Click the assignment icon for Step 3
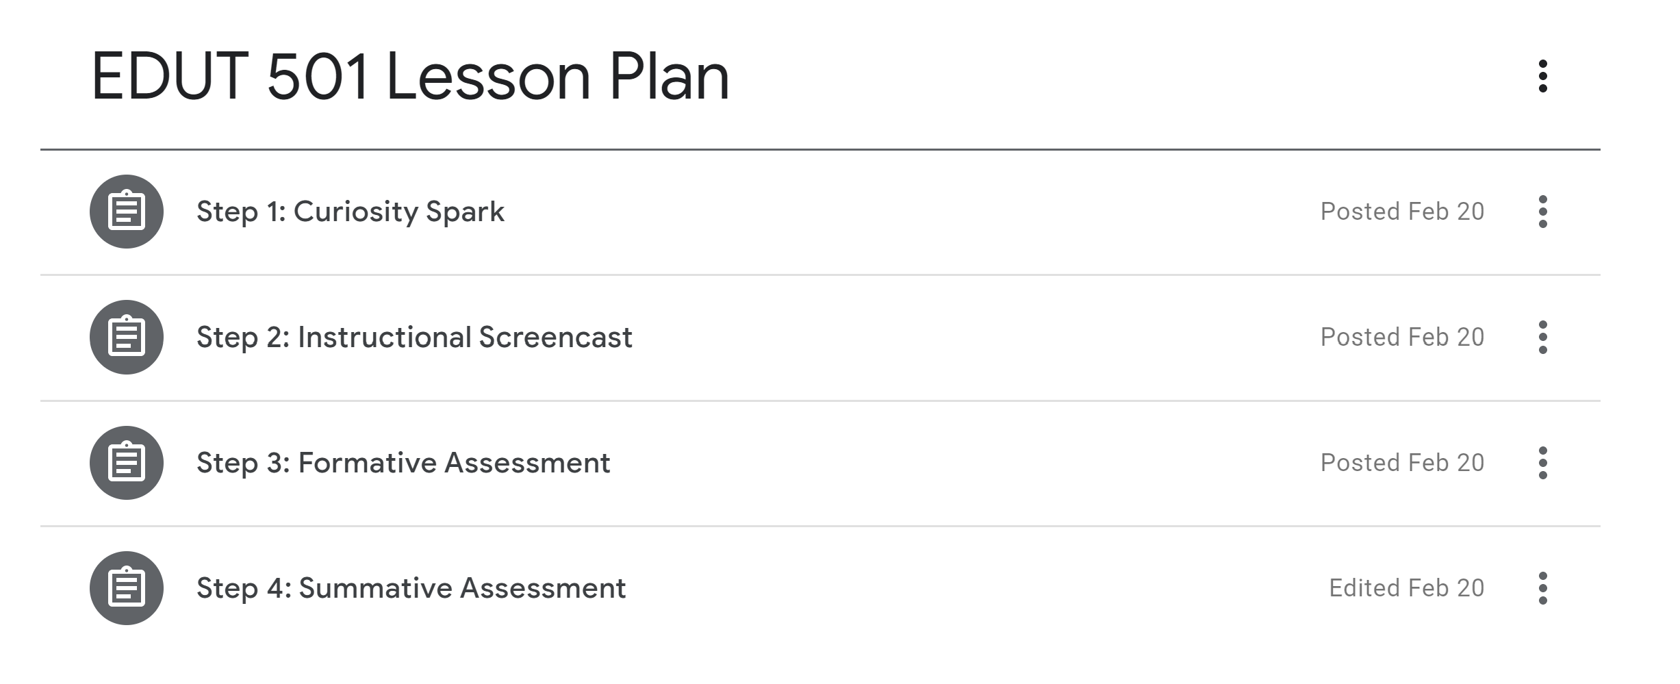 click(x=127, y=463)
